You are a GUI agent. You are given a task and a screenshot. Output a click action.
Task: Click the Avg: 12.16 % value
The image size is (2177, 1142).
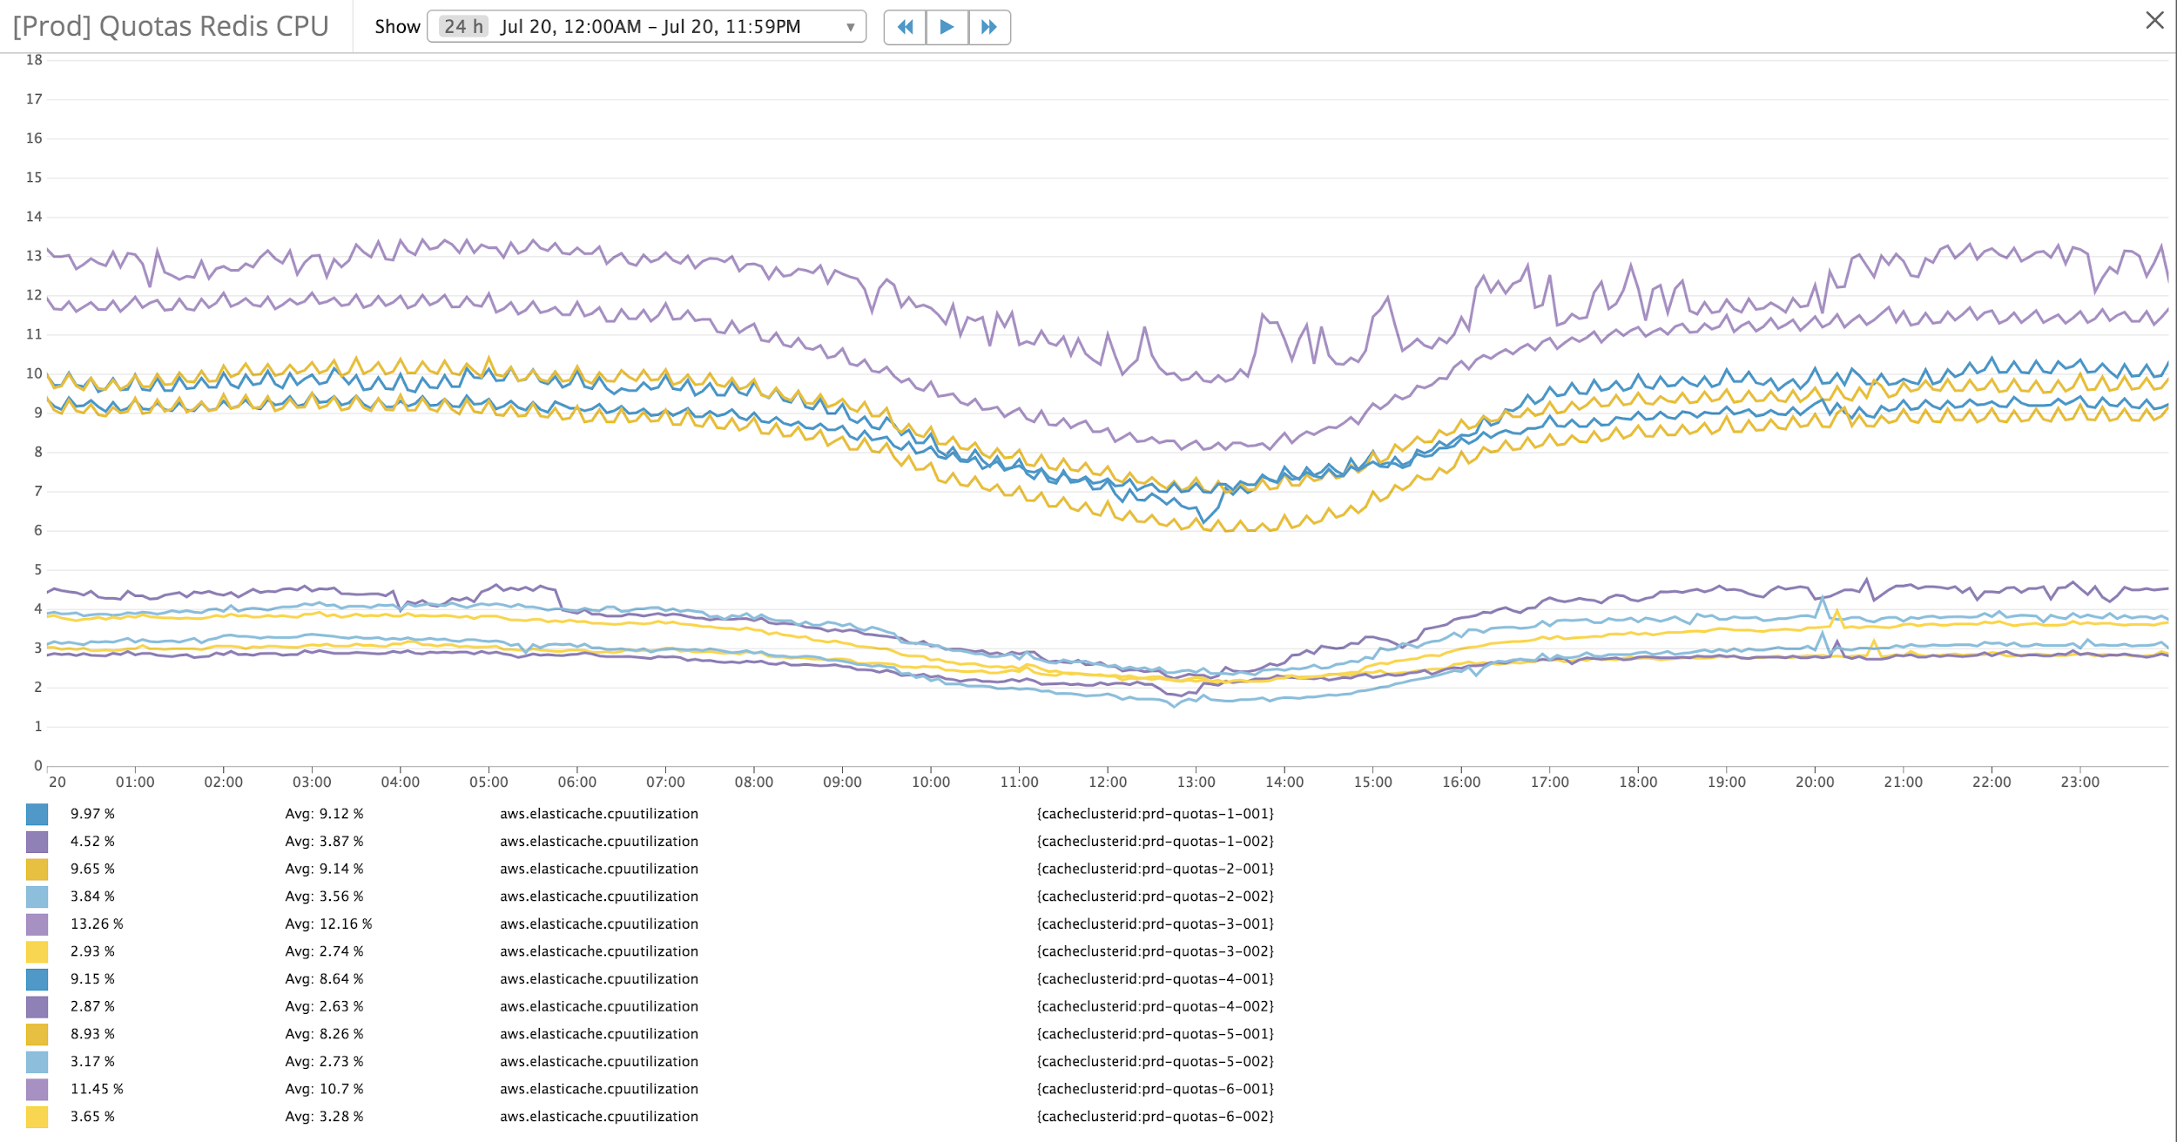pyautogui.click(x=328, y=924)
